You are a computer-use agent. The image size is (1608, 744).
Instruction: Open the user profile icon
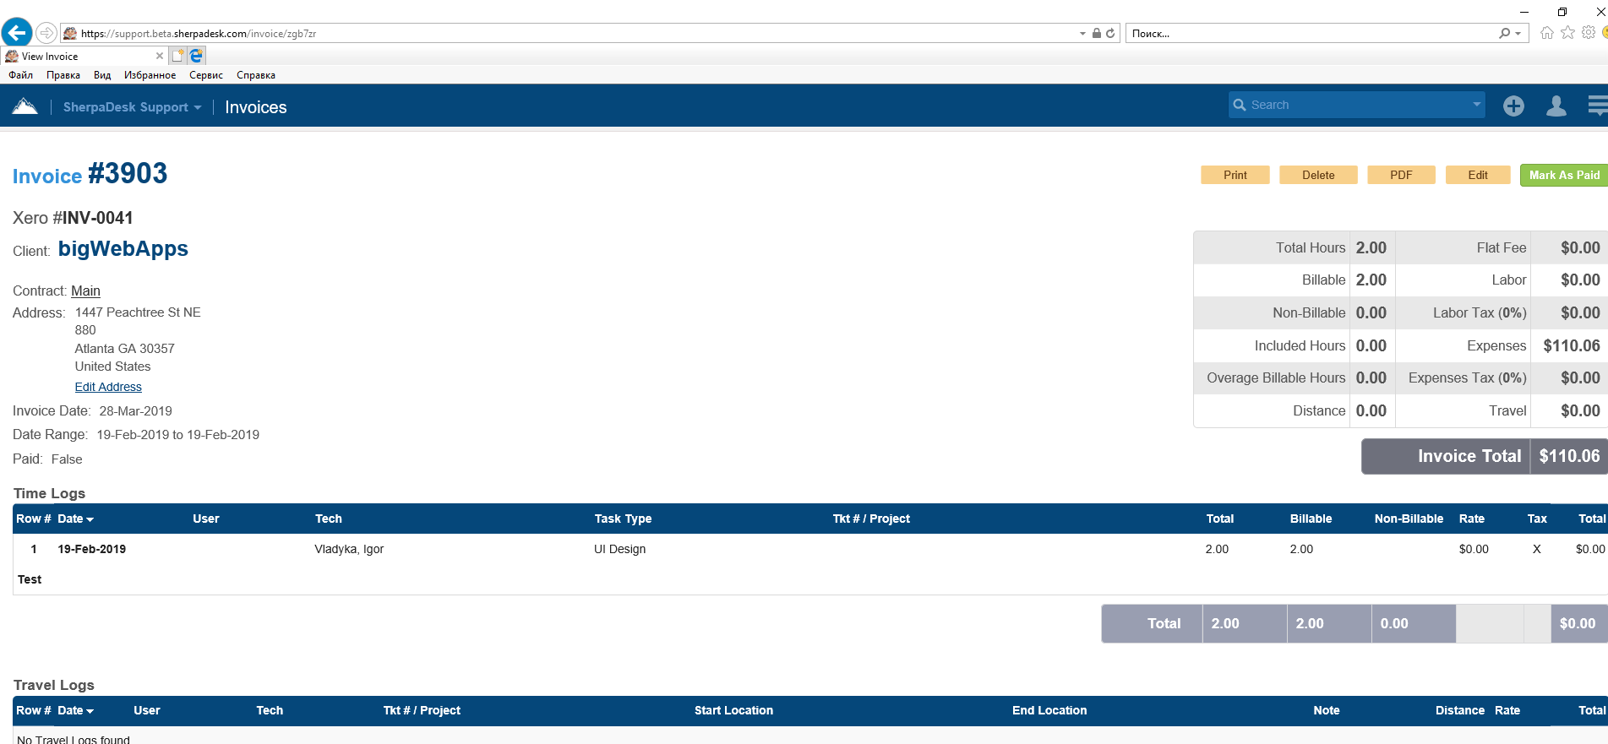point(1556,106)
